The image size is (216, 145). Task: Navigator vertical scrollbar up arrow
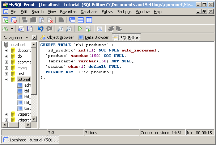coord(34,45)
